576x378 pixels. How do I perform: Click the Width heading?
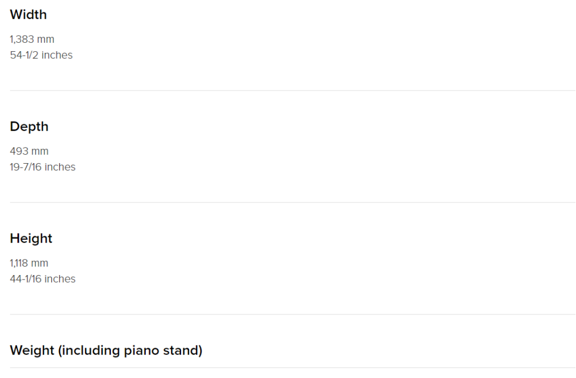[28, 15]
